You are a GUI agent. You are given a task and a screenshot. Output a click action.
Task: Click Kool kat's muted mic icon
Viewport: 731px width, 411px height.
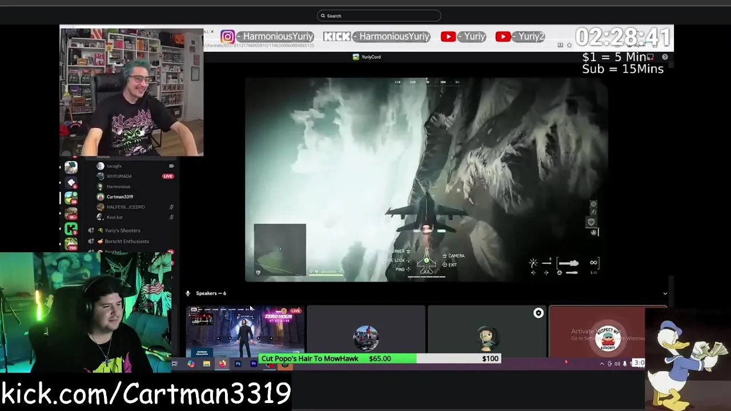171,217
